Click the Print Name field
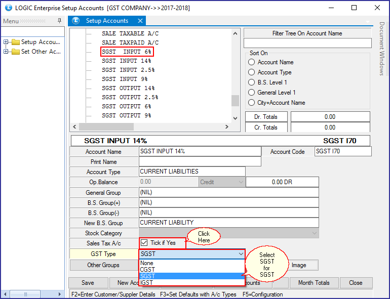 click(200, 161)
